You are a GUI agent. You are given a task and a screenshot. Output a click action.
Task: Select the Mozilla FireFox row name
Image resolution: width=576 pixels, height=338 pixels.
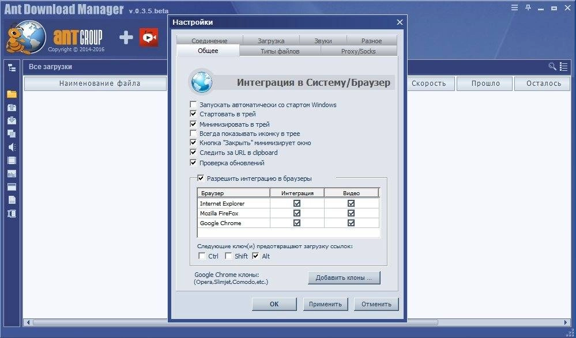(220, 213)
